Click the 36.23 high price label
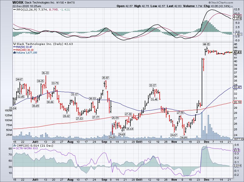The width and height of the screenshot is (244, 182). pyautogui.click(x=45, y=73)
